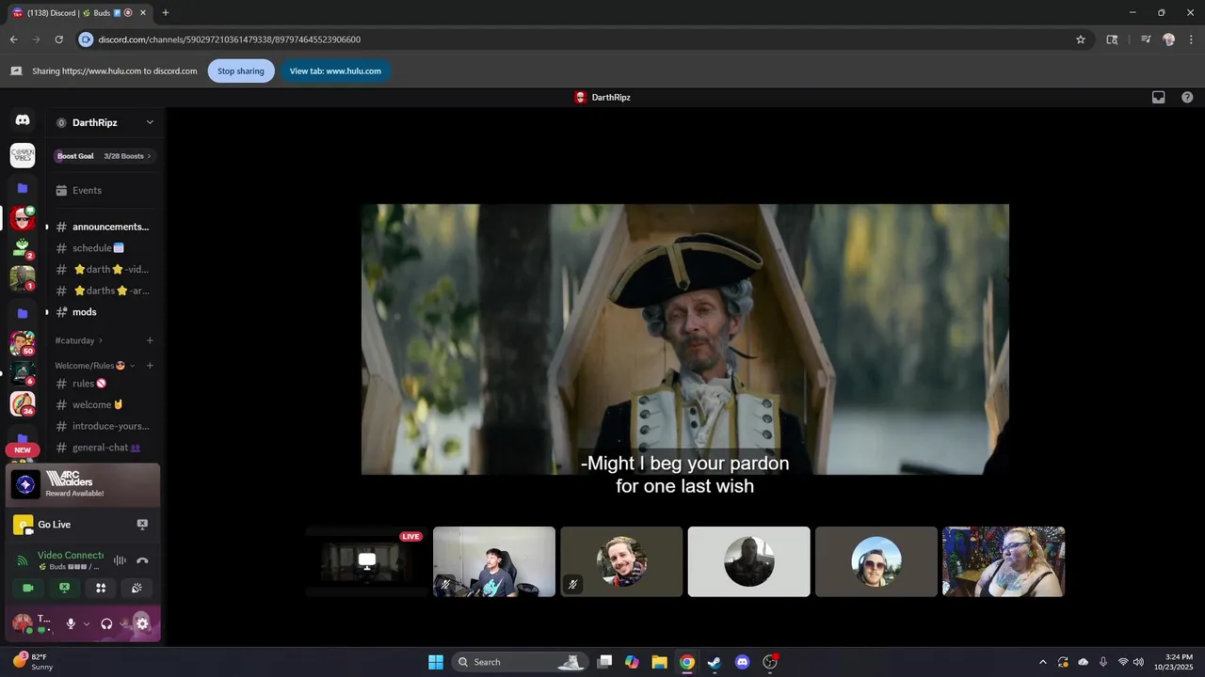Screen dimensions: 1205x677
Task: Bookmark this page with star icon
Action: point(1081,39)
